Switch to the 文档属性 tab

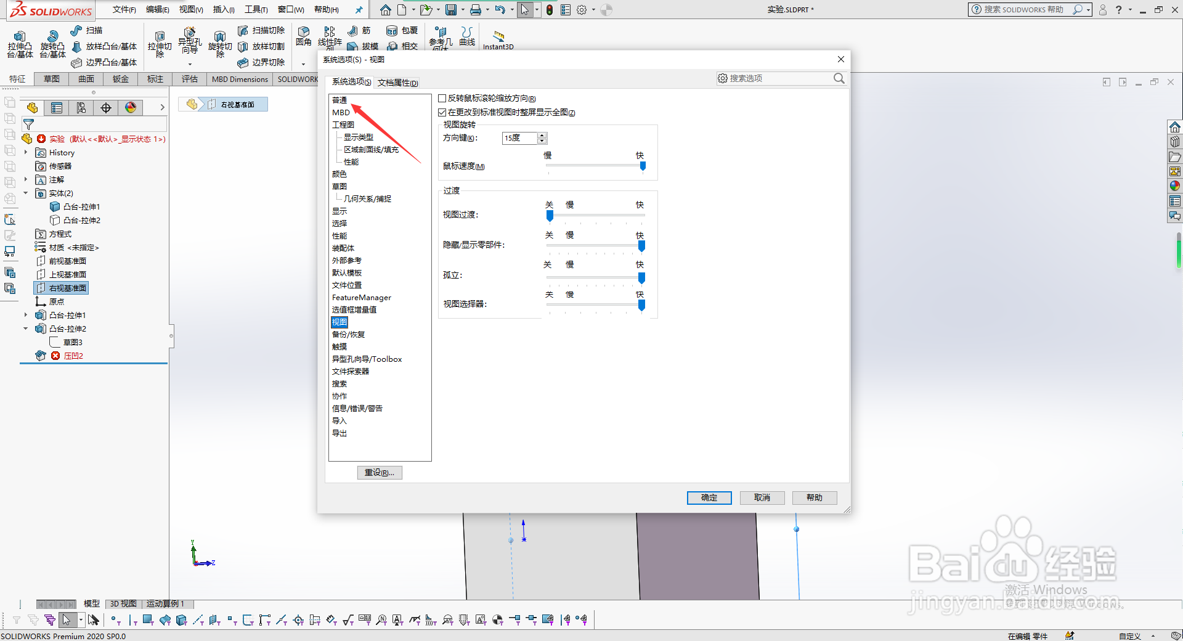point(397,82)
